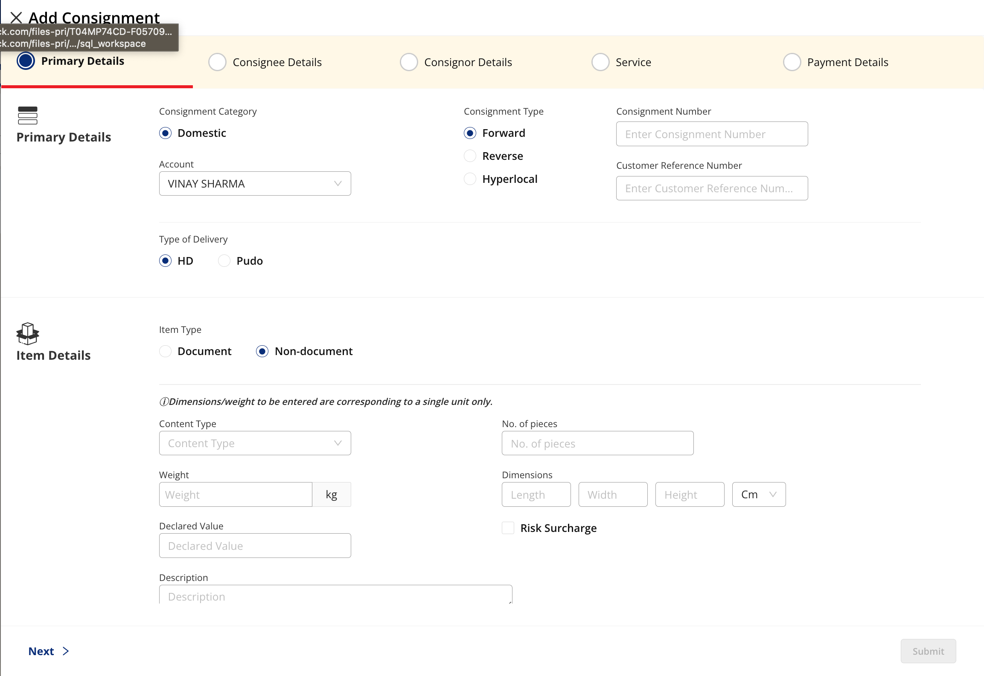Click the Consignee Details step circle

pyautogui.click(x=217, y=62)
